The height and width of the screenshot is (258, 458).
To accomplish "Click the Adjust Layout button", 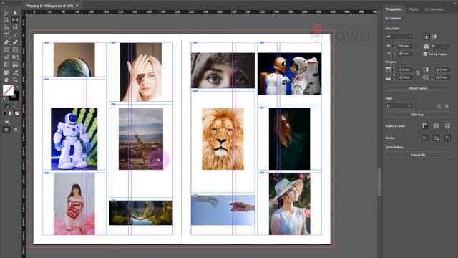I will pyautogui.click(x=418, y=88).
